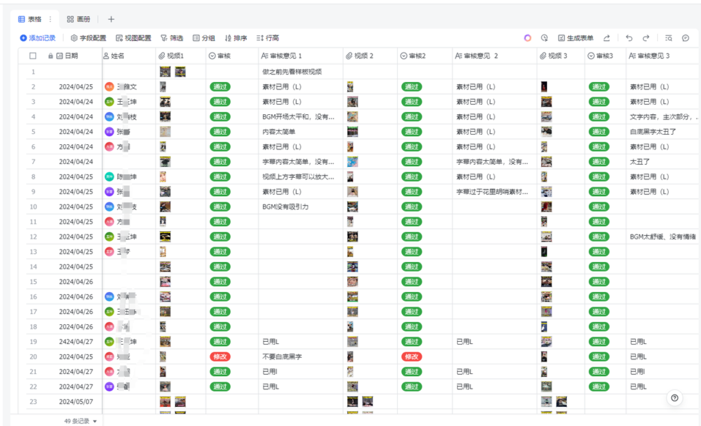701x426 pixels.
Task: Switch to the 画册 tab
Action: (x=77, y=18)
